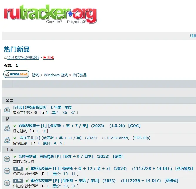
Task: Open topic 恐惧圣殿骑士 [L] (2023) [GOG]
Action: click(79, 126)
